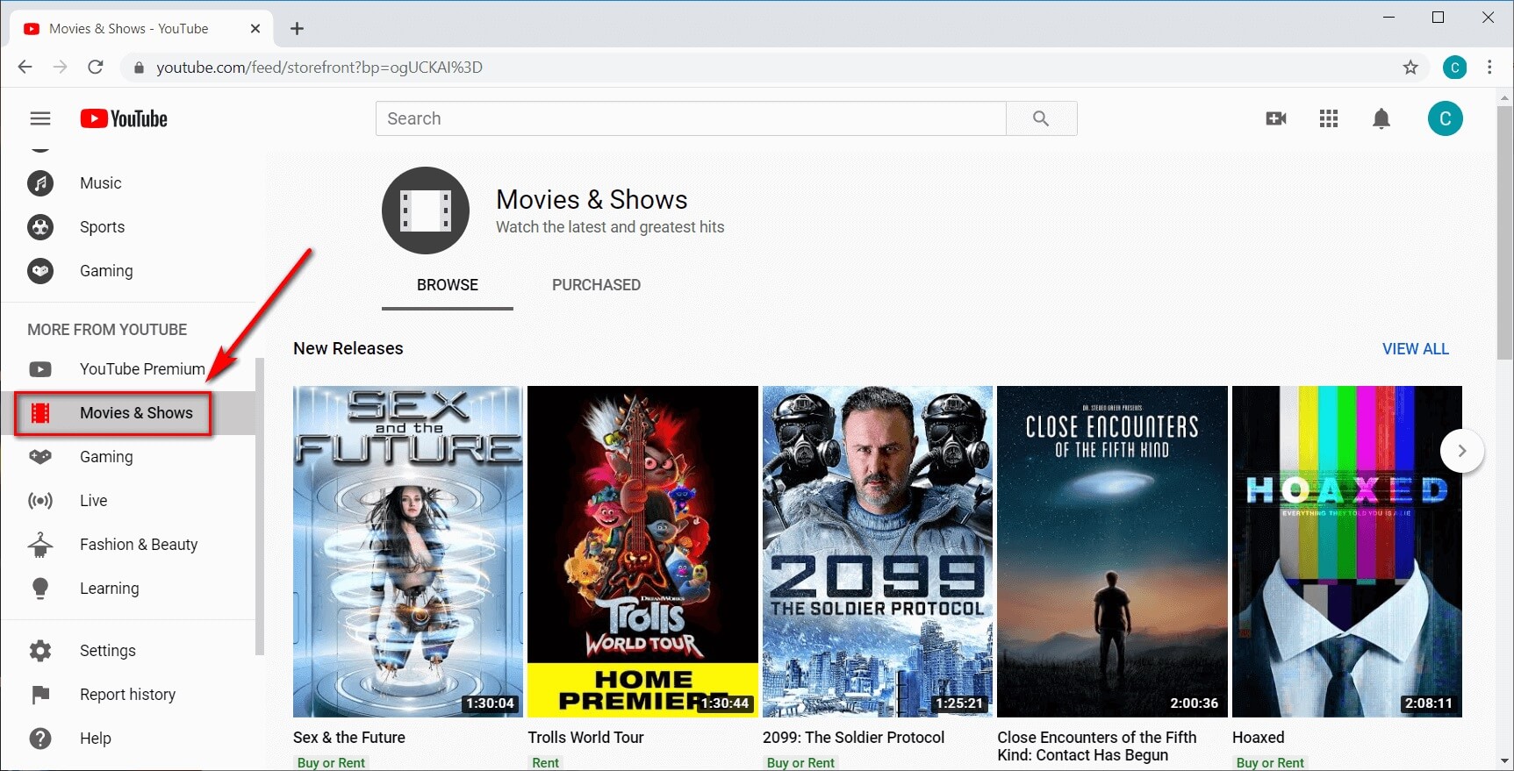Click the Fashion & Beauty hanger icon
The height and width of the screenshot is (771, 1514).
point(40,545)
